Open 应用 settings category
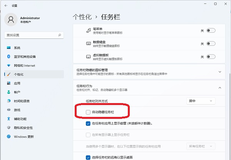 (x=34, y=83)
